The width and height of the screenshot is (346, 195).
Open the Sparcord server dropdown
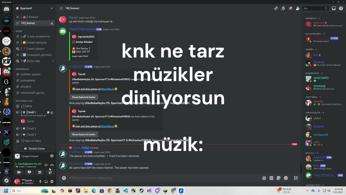click(34, 8)
